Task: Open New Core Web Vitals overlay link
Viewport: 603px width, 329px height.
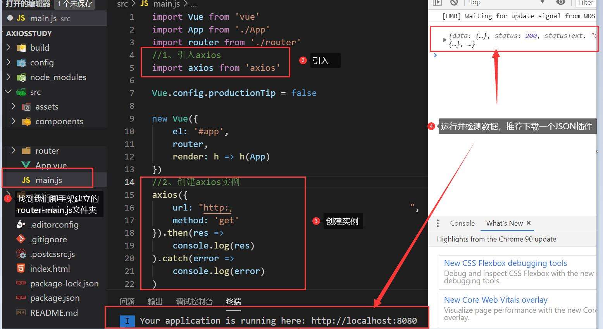Action: [x=496, y=300]
